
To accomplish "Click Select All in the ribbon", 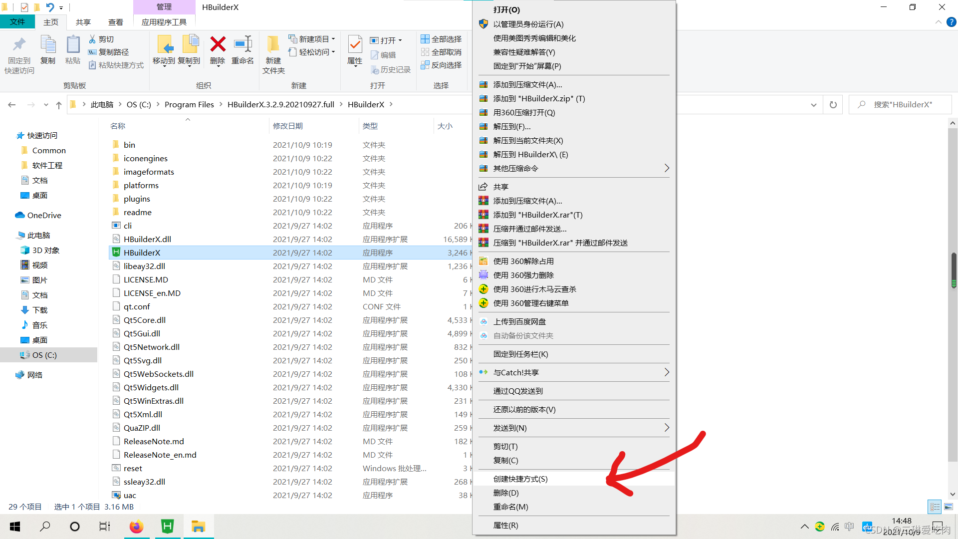I will (441, 39).
